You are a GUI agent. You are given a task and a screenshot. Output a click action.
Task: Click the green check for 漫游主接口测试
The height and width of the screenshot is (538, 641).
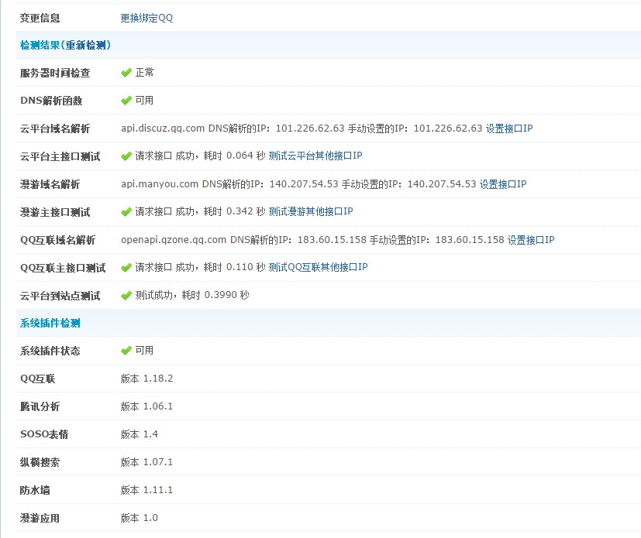(126, 212)
